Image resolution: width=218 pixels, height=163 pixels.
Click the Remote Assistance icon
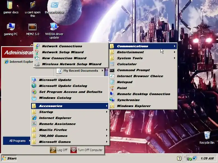coord(34,124)
